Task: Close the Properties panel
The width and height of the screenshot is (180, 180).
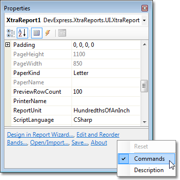Action: [x=144, y=8]
